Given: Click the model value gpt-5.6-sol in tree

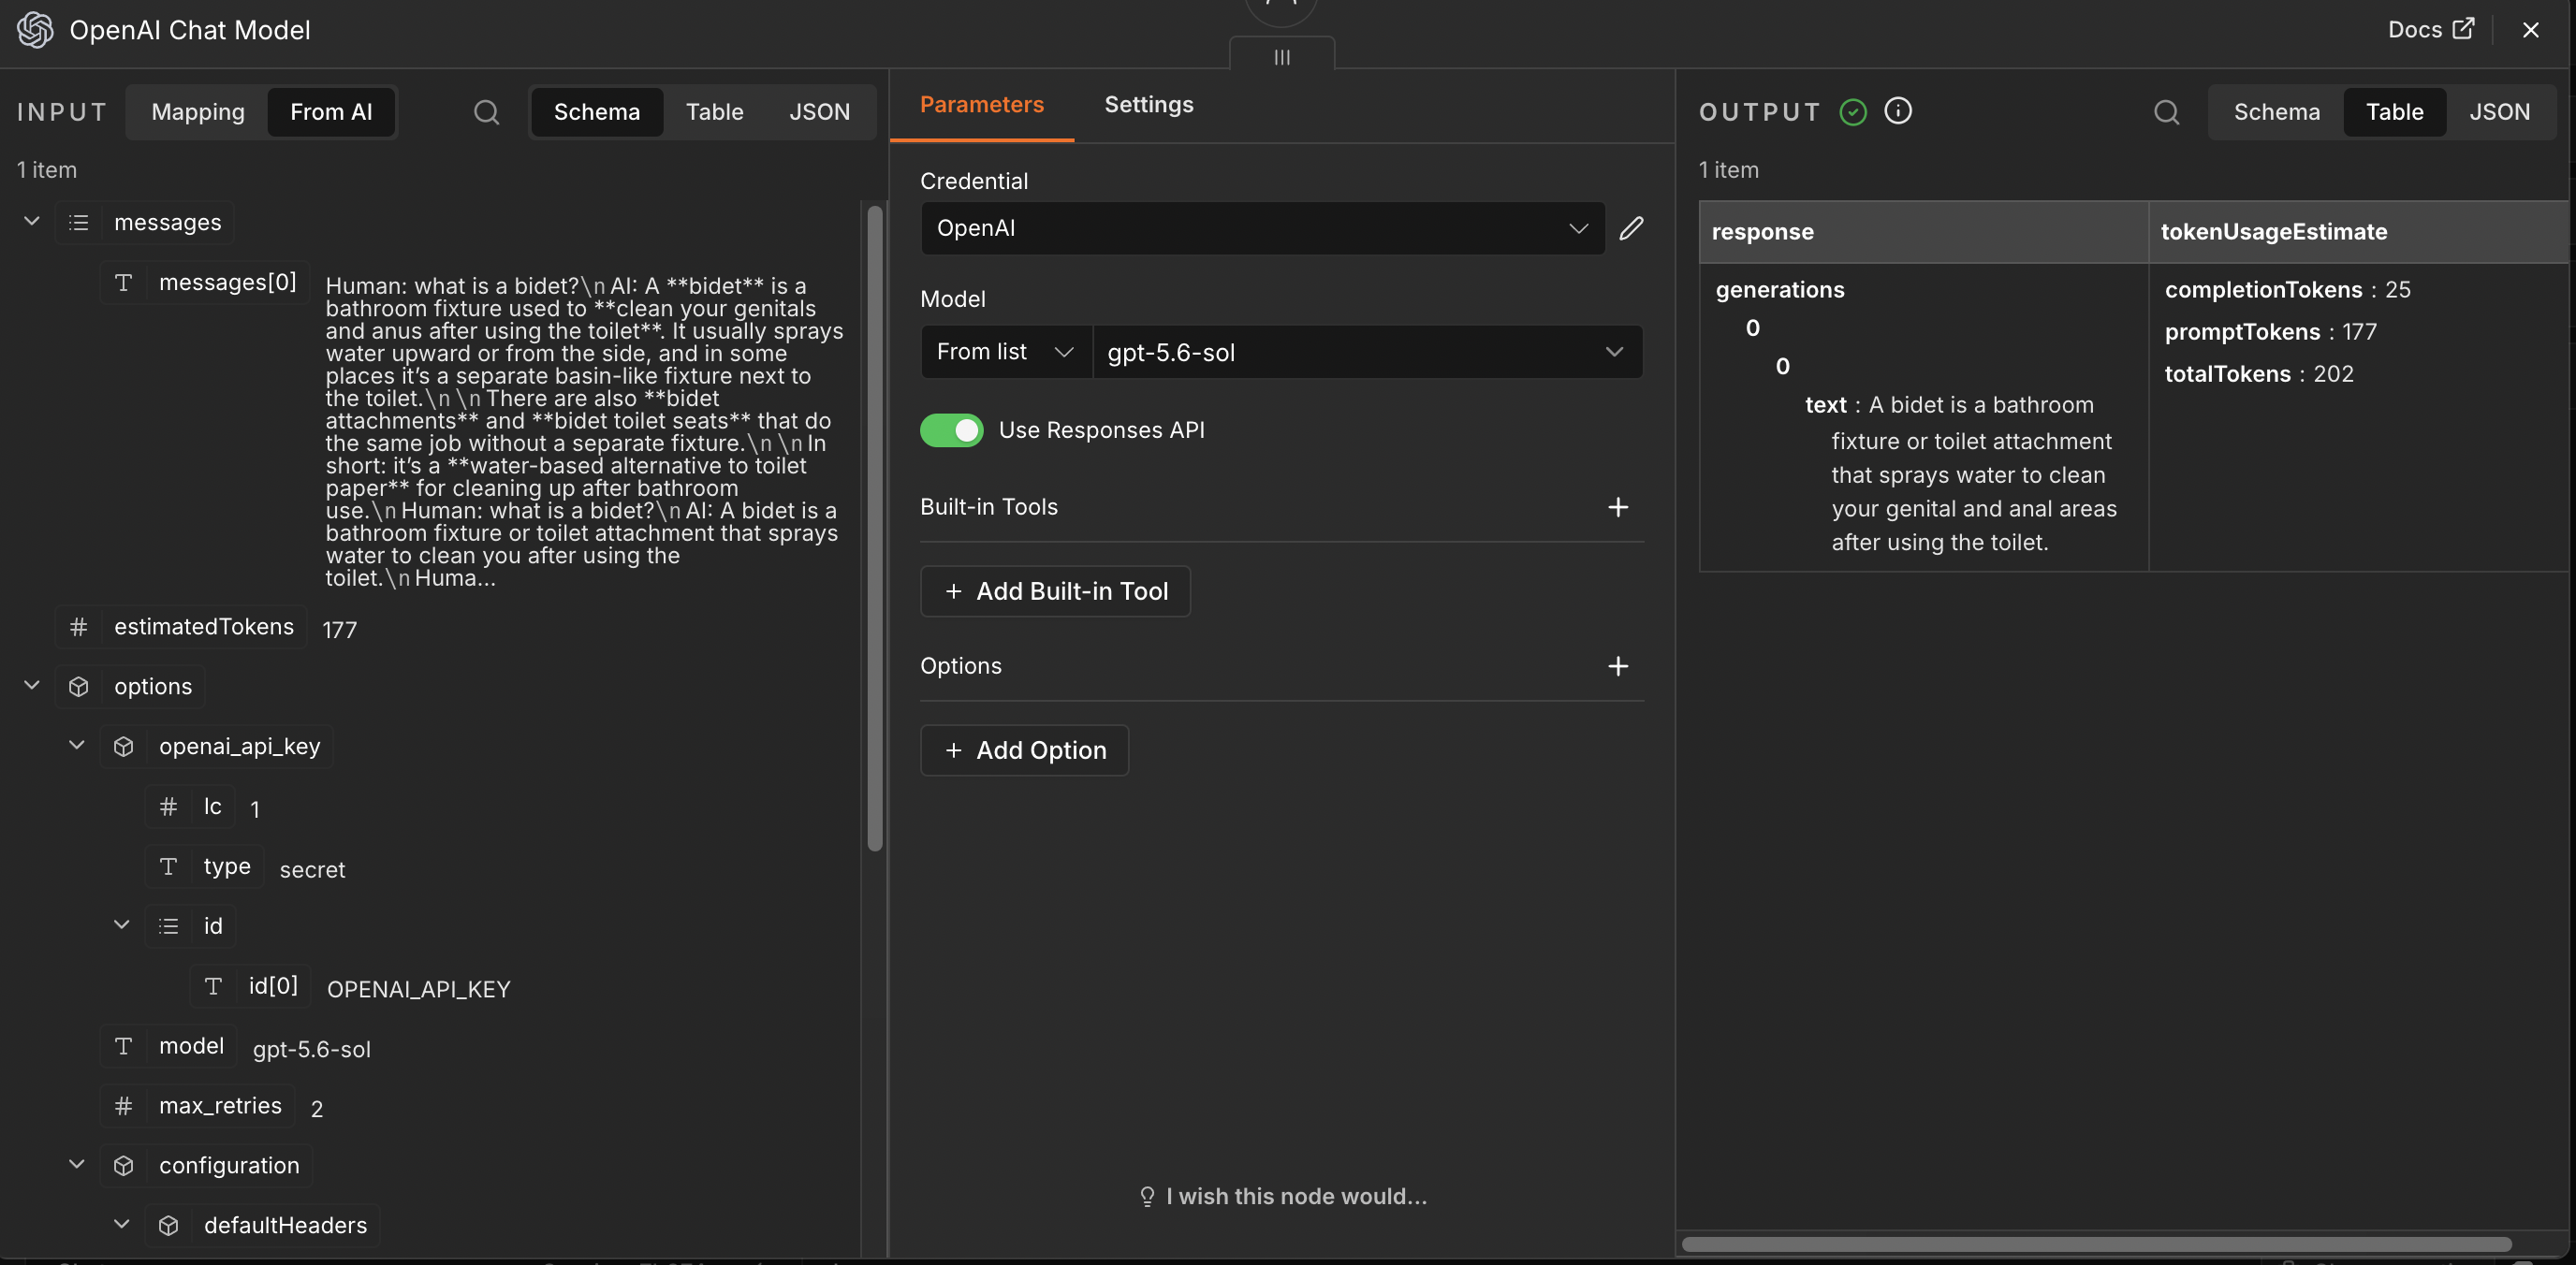Looking at the screenshot, I should click(x=311, y=1049).
